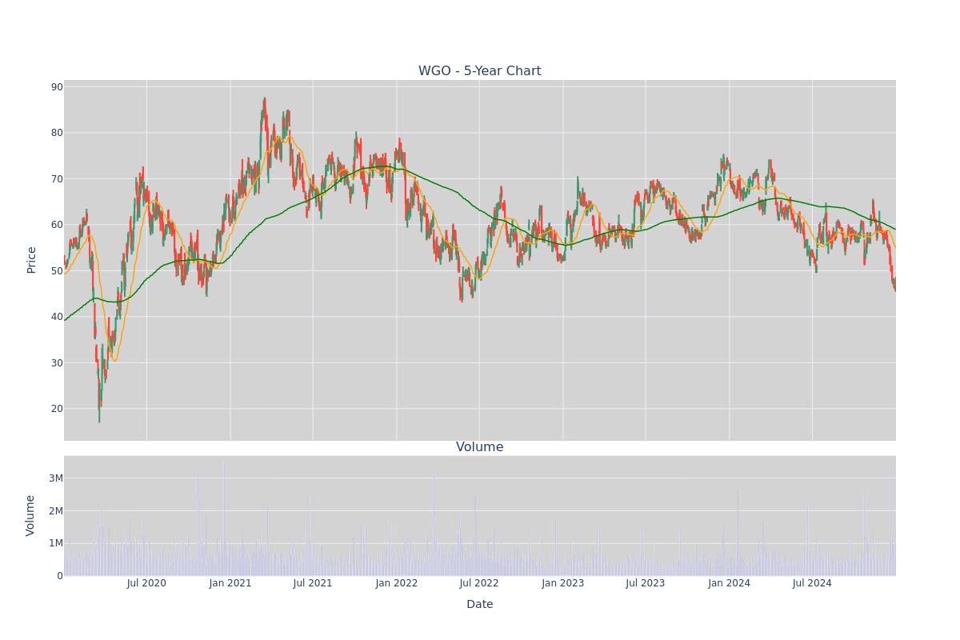
Task: Select the 'Jul 2022' date tick label
Action: click(479, 583)
